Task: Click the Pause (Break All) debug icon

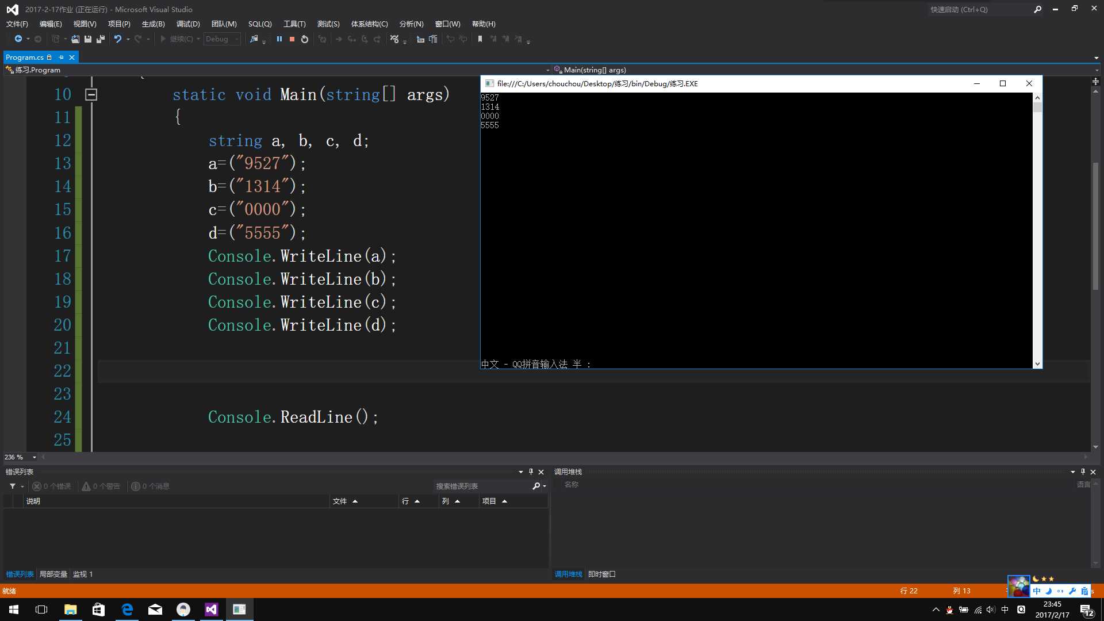Action: point(279,39)
